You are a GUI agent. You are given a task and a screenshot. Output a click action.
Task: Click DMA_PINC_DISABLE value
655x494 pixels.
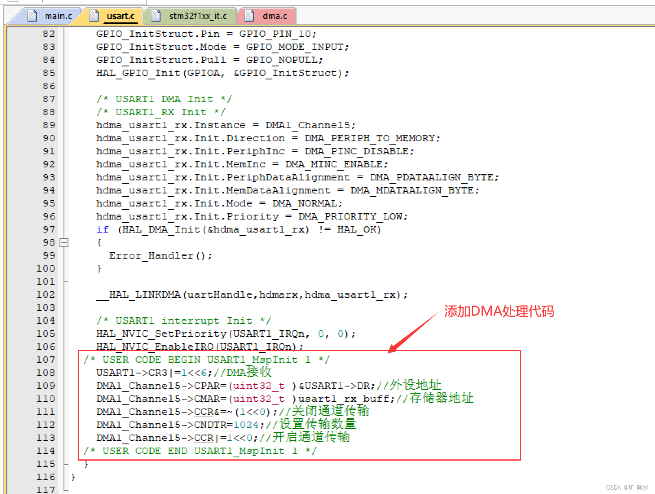click(357, 151)
